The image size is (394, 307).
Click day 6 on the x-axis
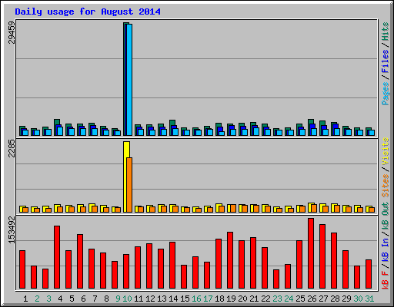[x=83, y=299]
